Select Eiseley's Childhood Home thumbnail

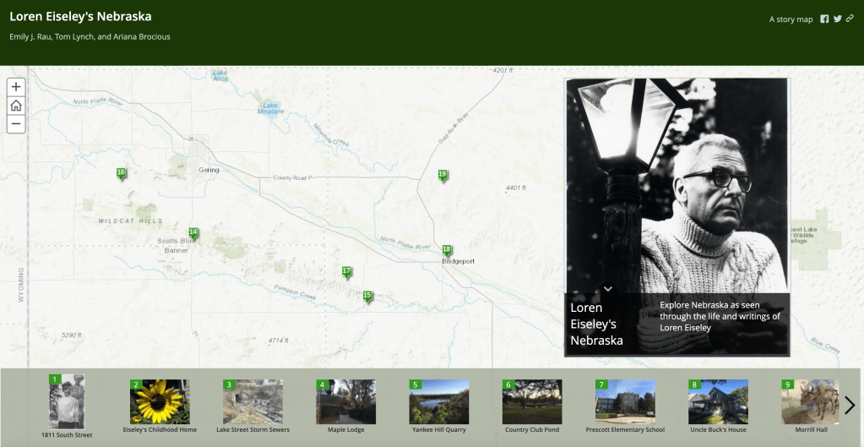(160, 402)
